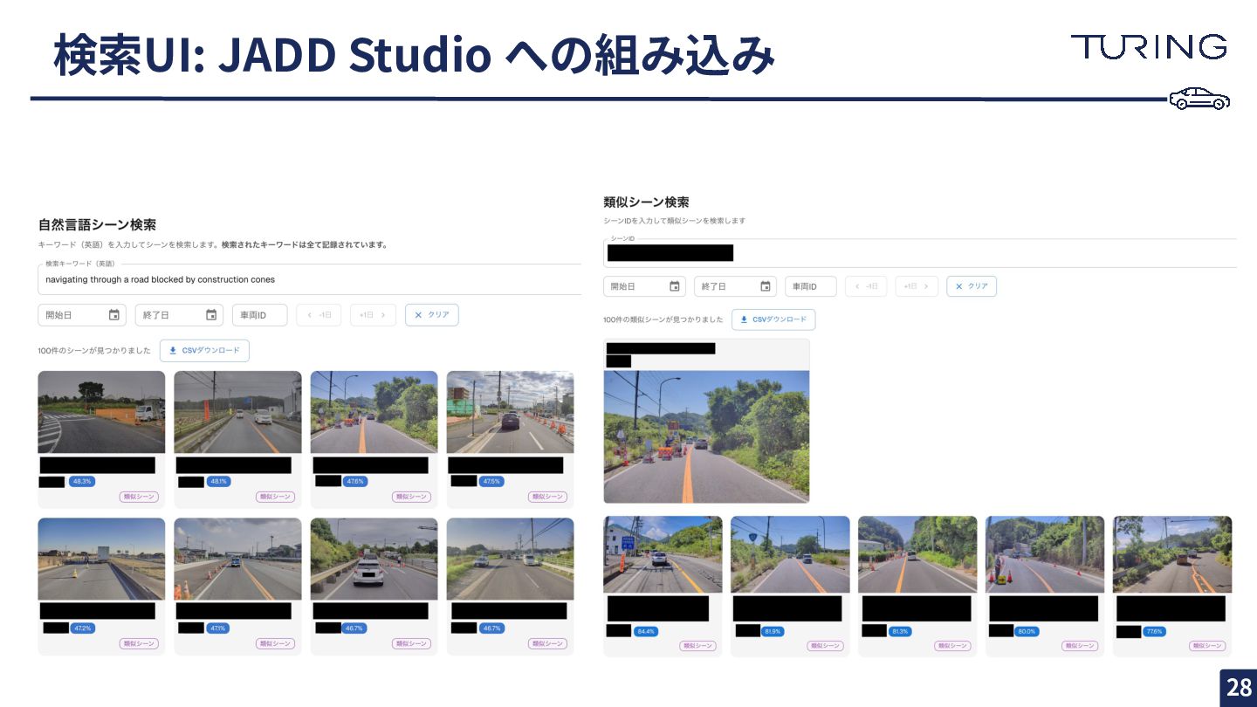Click 類似シーン on the 84.4% card
The width and height of the screenshot is (1257, 707).
[697, 646]
